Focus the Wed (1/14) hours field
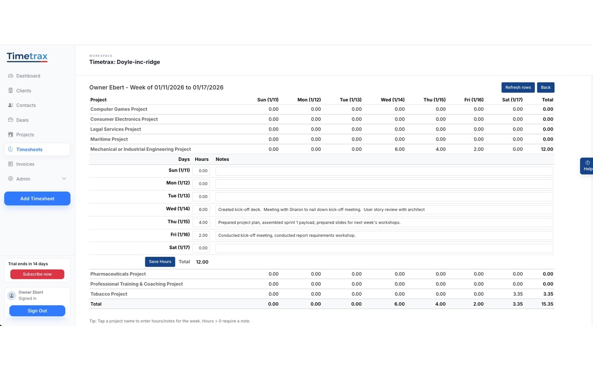Screen dimensions: 593x371 pos(201,210)
